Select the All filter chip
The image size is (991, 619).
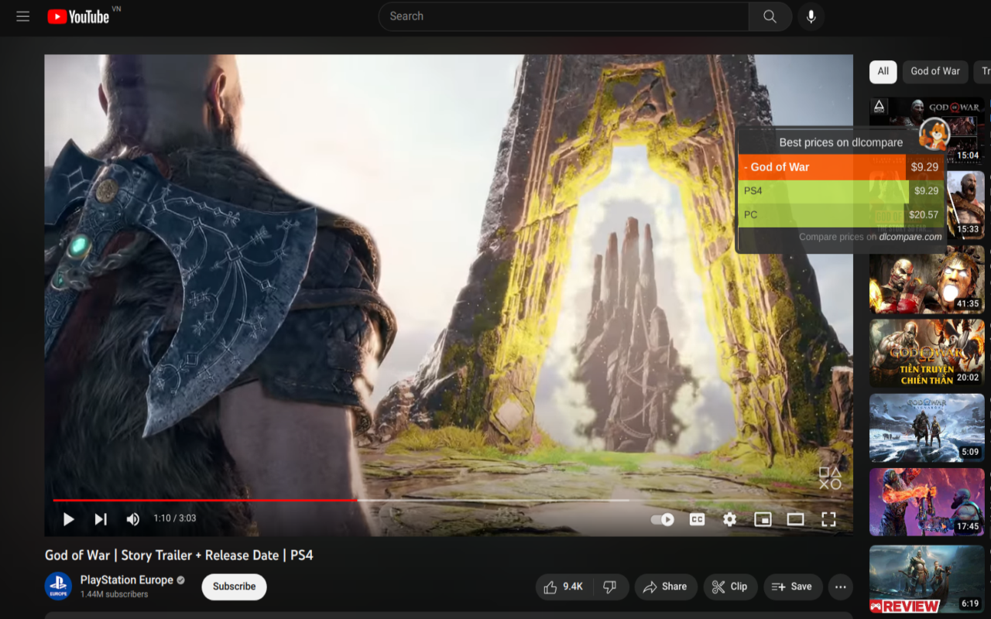coord(883,71)
